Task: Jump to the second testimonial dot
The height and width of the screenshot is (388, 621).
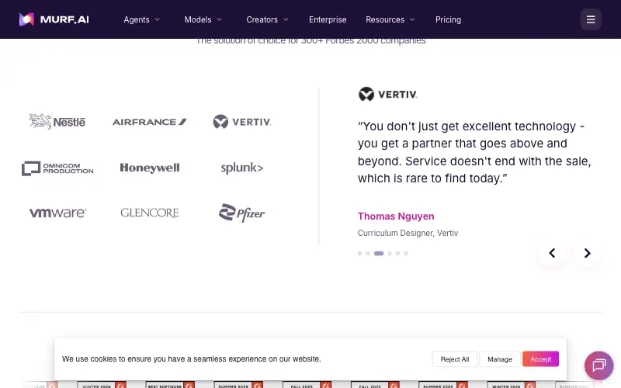Action: (368, 254)
